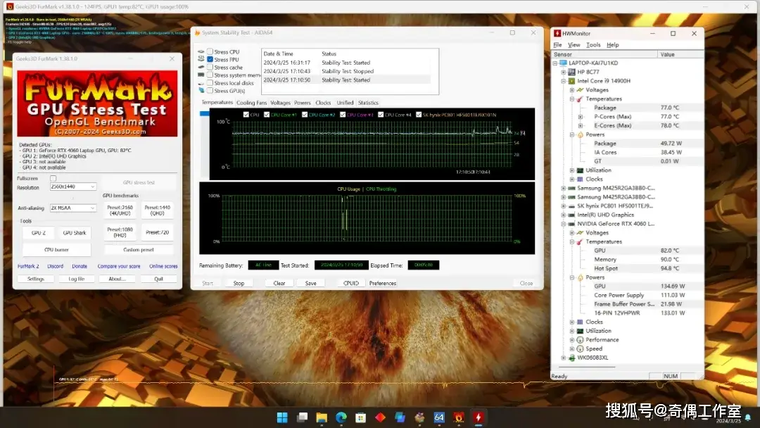Viewport: 760px width, 428px height.
Task: Click the Intel Core i9 14900H chip icon
Action: click(x=571, y=81)
